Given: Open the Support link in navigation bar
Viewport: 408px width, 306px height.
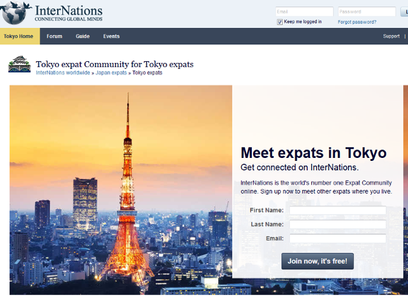Looking at the screenshot, I should (391, 36).
